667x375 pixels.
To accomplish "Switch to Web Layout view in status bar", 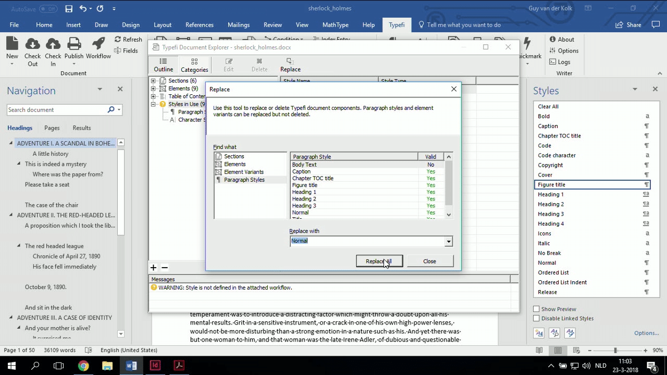I will (x=577, y=351).
